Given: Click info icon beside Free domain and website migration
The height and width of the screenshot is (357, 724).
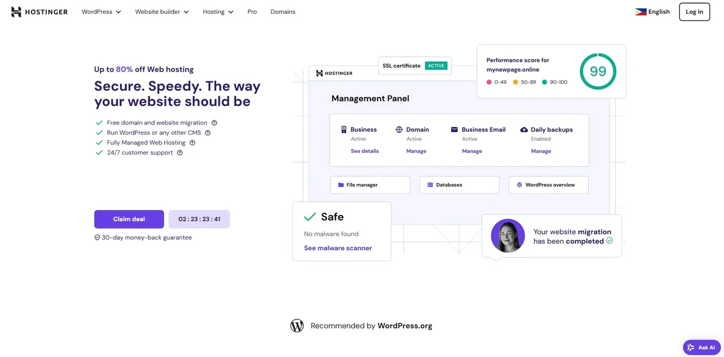Looking at the screenshot, I should pos(214,123).
